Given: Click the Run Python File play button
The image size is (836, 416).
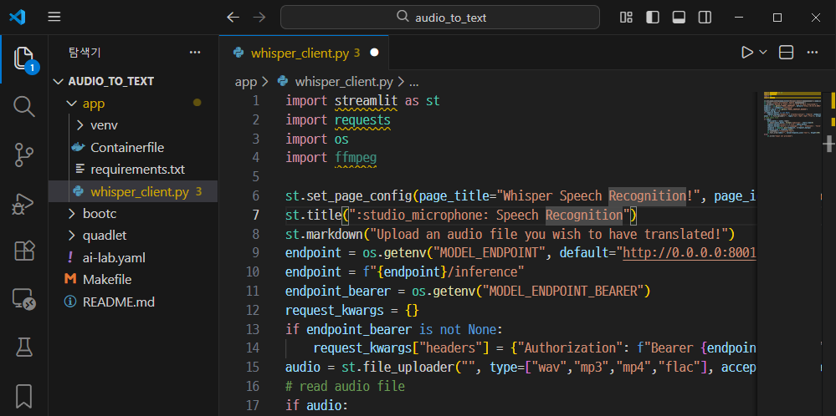Looking at the screenshot, I should [x=746, y=53].
